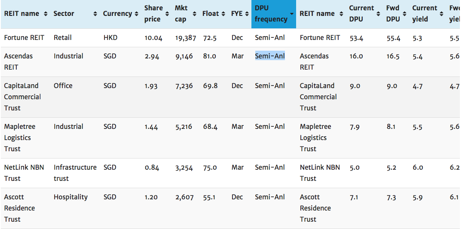Click the sort arrows beside Sector header
The image size is (462, 229).
point(95,14)
